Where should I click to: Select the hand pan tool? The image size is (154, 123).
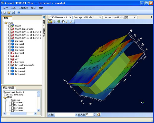pos(63,21)
